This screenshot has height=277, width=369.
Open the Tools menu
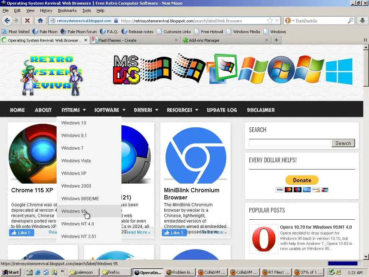click(x=86, y=10)
